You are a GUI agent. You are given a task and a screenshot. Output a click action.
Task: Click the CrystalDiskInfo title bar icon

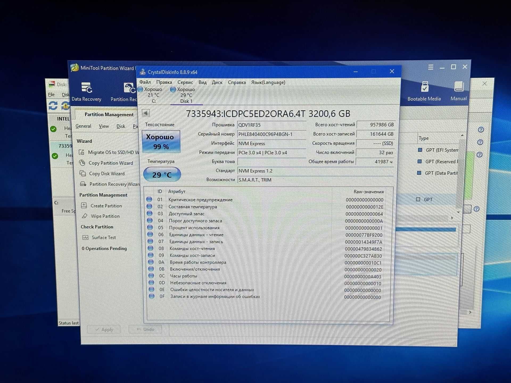143,72
